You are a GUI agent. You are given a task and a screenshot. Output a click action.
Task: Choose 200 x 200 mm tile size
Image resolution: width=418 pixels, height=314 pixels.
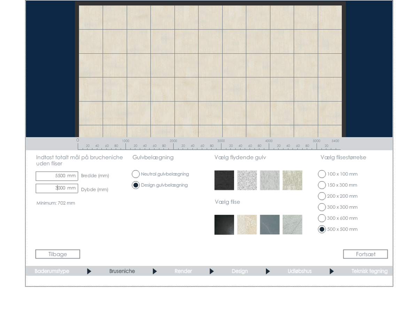pyautogui.click(x=322, y=196)
